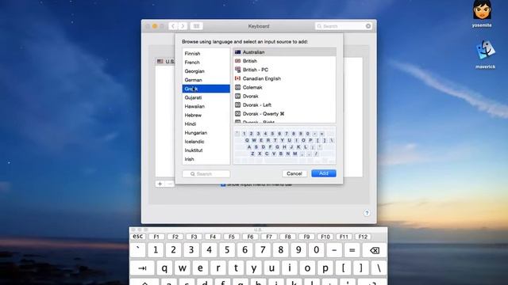
Task: Click the t key on Keyboard Viewer
Action: (236, 268)
